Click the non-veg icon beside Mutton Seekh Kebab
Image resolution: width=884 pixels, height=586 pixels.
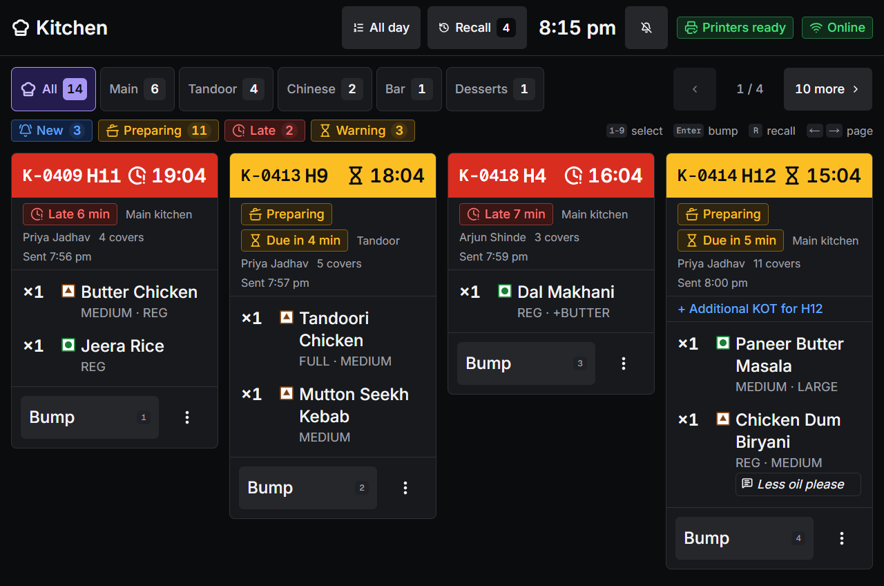click(x=287, y=393)
